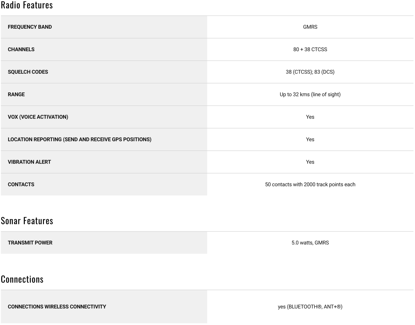Click the 5.0 watts, GMRS value
Viewport: 415px width, 325px height.
point(310,243)
